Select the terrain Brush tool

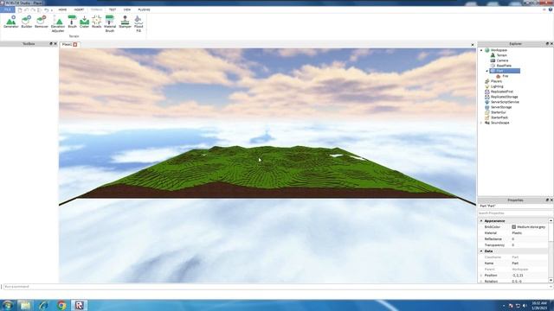(x=73, y=22)
